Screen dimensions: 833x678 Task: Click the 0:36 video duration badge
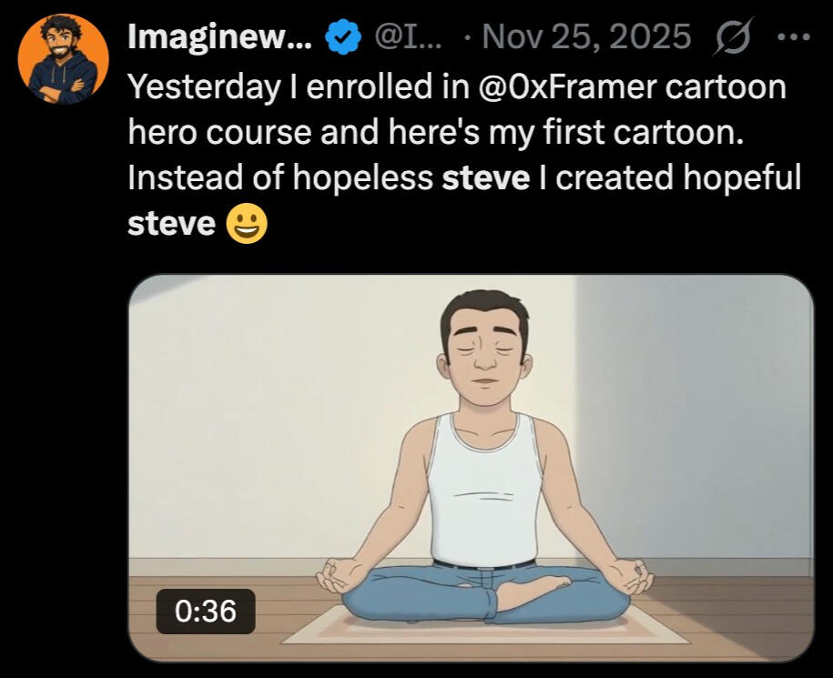(x=206, y=611)
